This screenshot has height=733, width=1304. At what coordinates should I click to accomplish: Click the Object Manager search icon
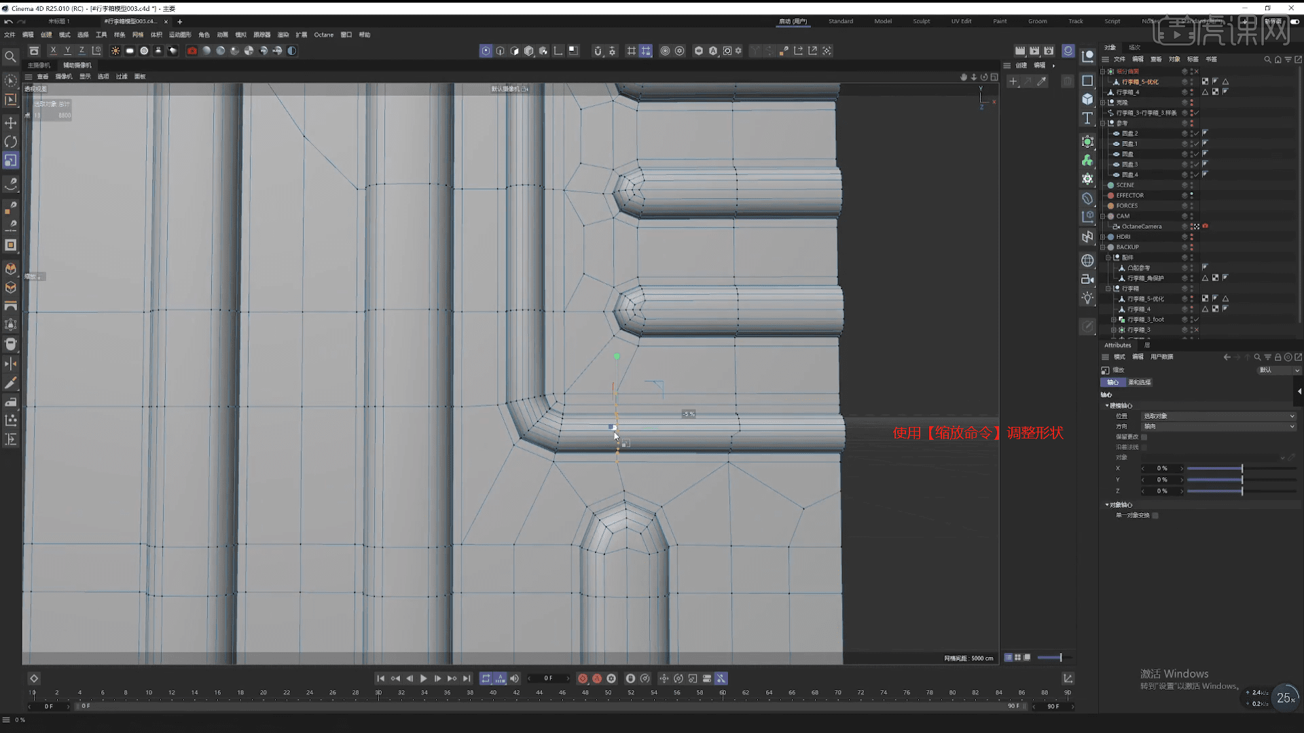1267,60
